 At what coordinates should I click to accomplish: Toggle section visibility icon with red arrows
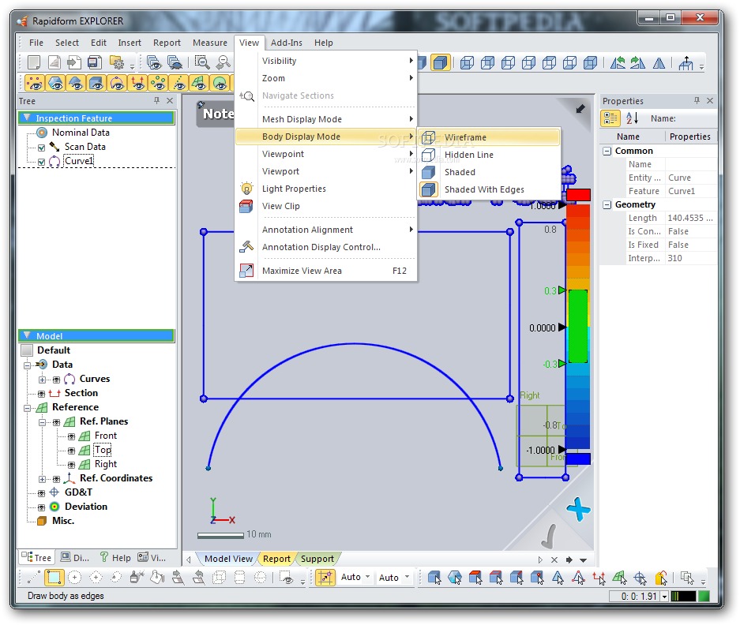coord(137,83)
